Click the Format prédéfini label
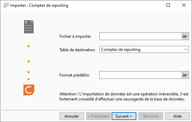Screen dimensions: 192x122 pyautogui.click(x=74, y=75)
